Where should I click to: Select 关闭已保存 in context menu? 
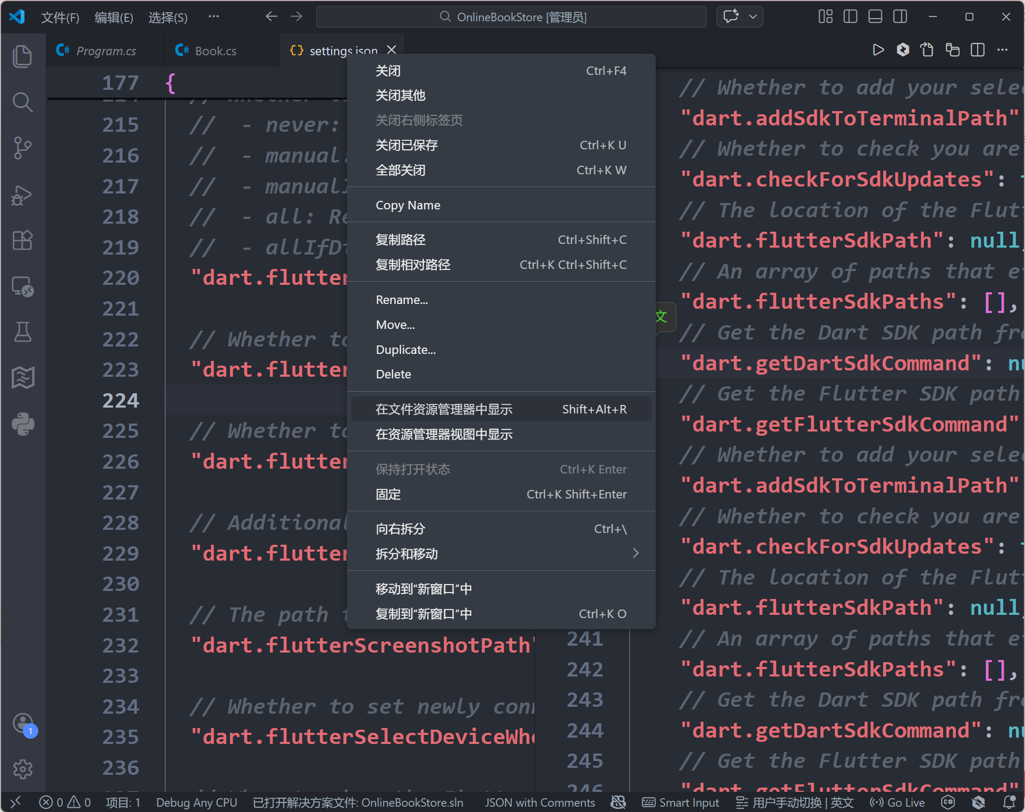501,145
